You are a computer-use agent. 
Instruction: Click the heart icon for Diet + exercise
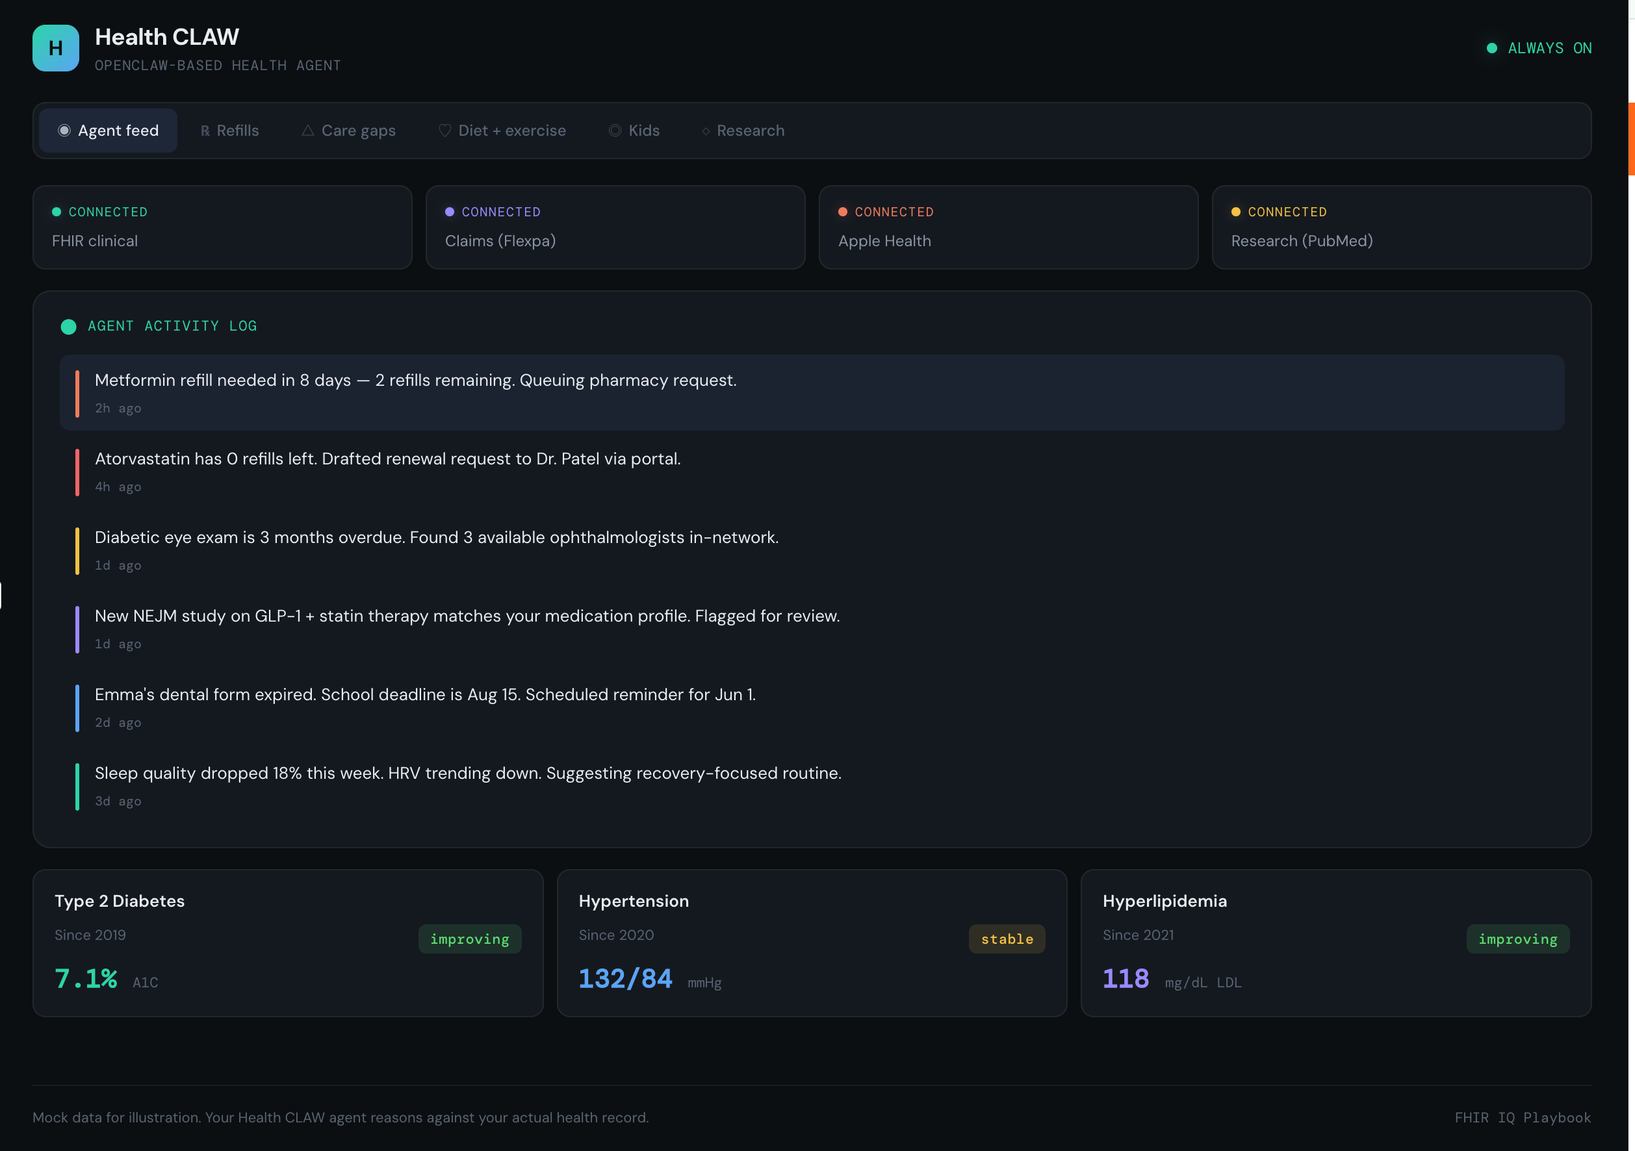444,131
